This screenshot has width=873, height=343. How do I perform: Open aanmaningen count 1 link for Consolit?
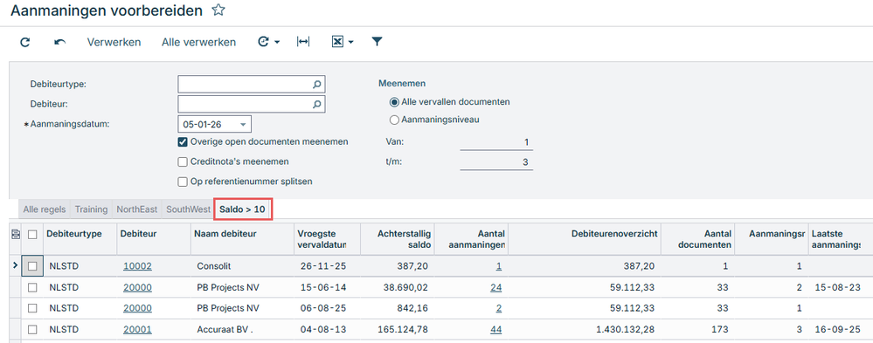click(x=499, y=266)
